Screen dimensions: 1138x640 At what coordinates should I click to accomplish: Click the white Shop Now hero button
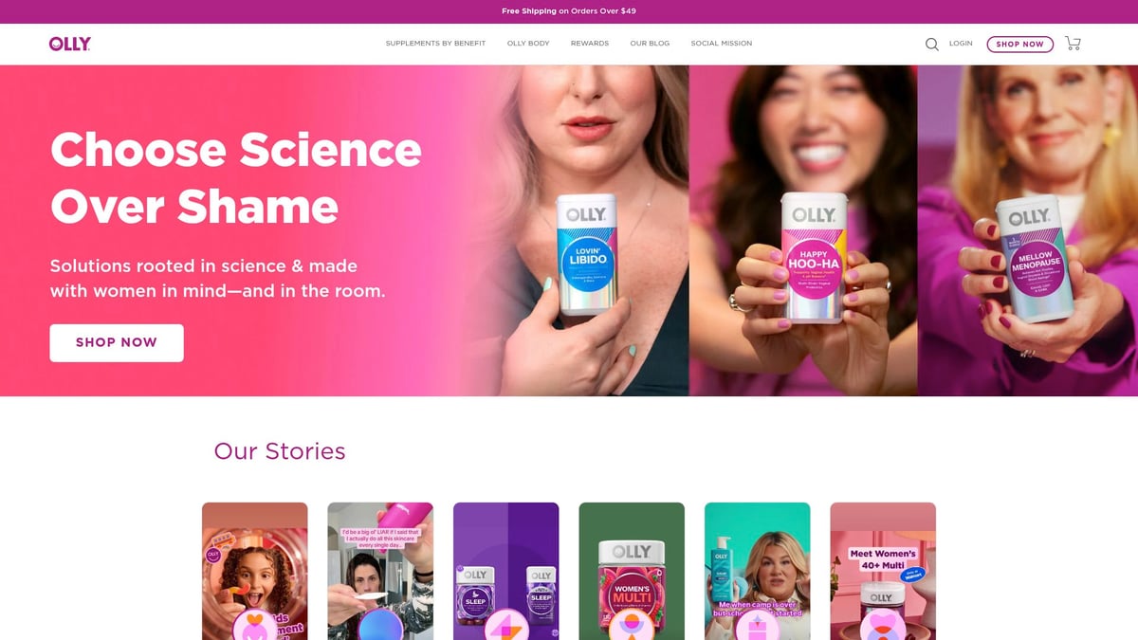(x=117, y=342)
